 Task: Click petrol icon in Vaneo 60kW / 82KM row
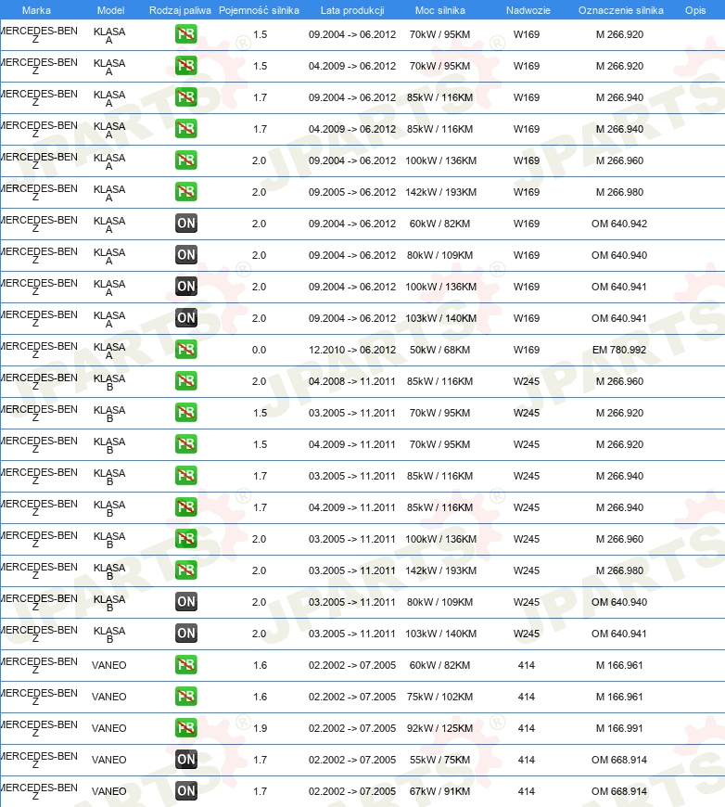(x=185, y=664)
